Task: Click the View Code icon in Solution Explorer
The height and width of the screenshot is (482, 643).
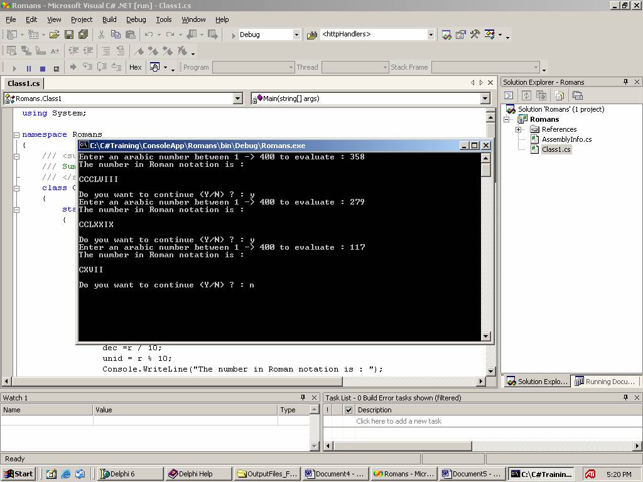Action: click(x=509, y=95)
